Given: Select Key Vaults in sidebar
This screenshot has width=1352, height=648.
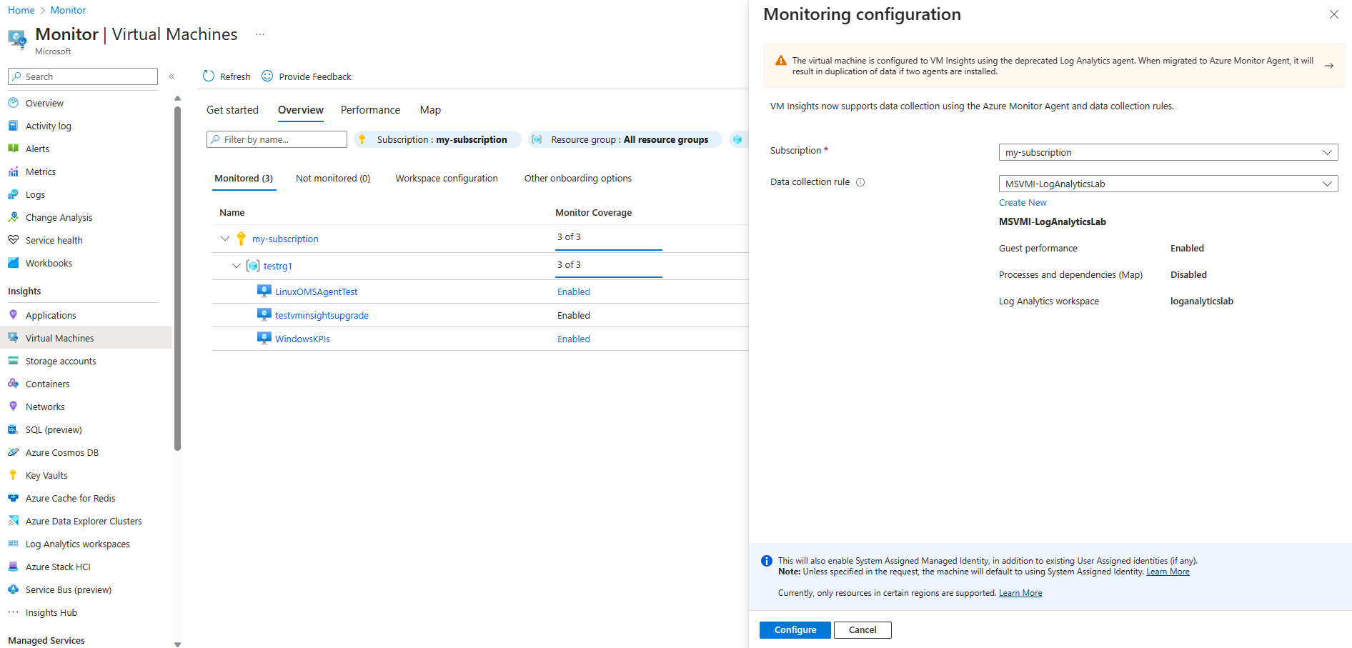Looking at the screenshot, I should point(46,475).
